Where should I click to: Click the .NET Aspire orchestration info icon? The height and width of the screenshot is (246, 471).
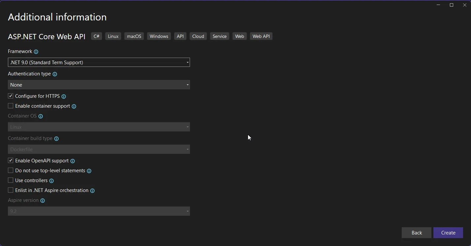tap(92, 190)
